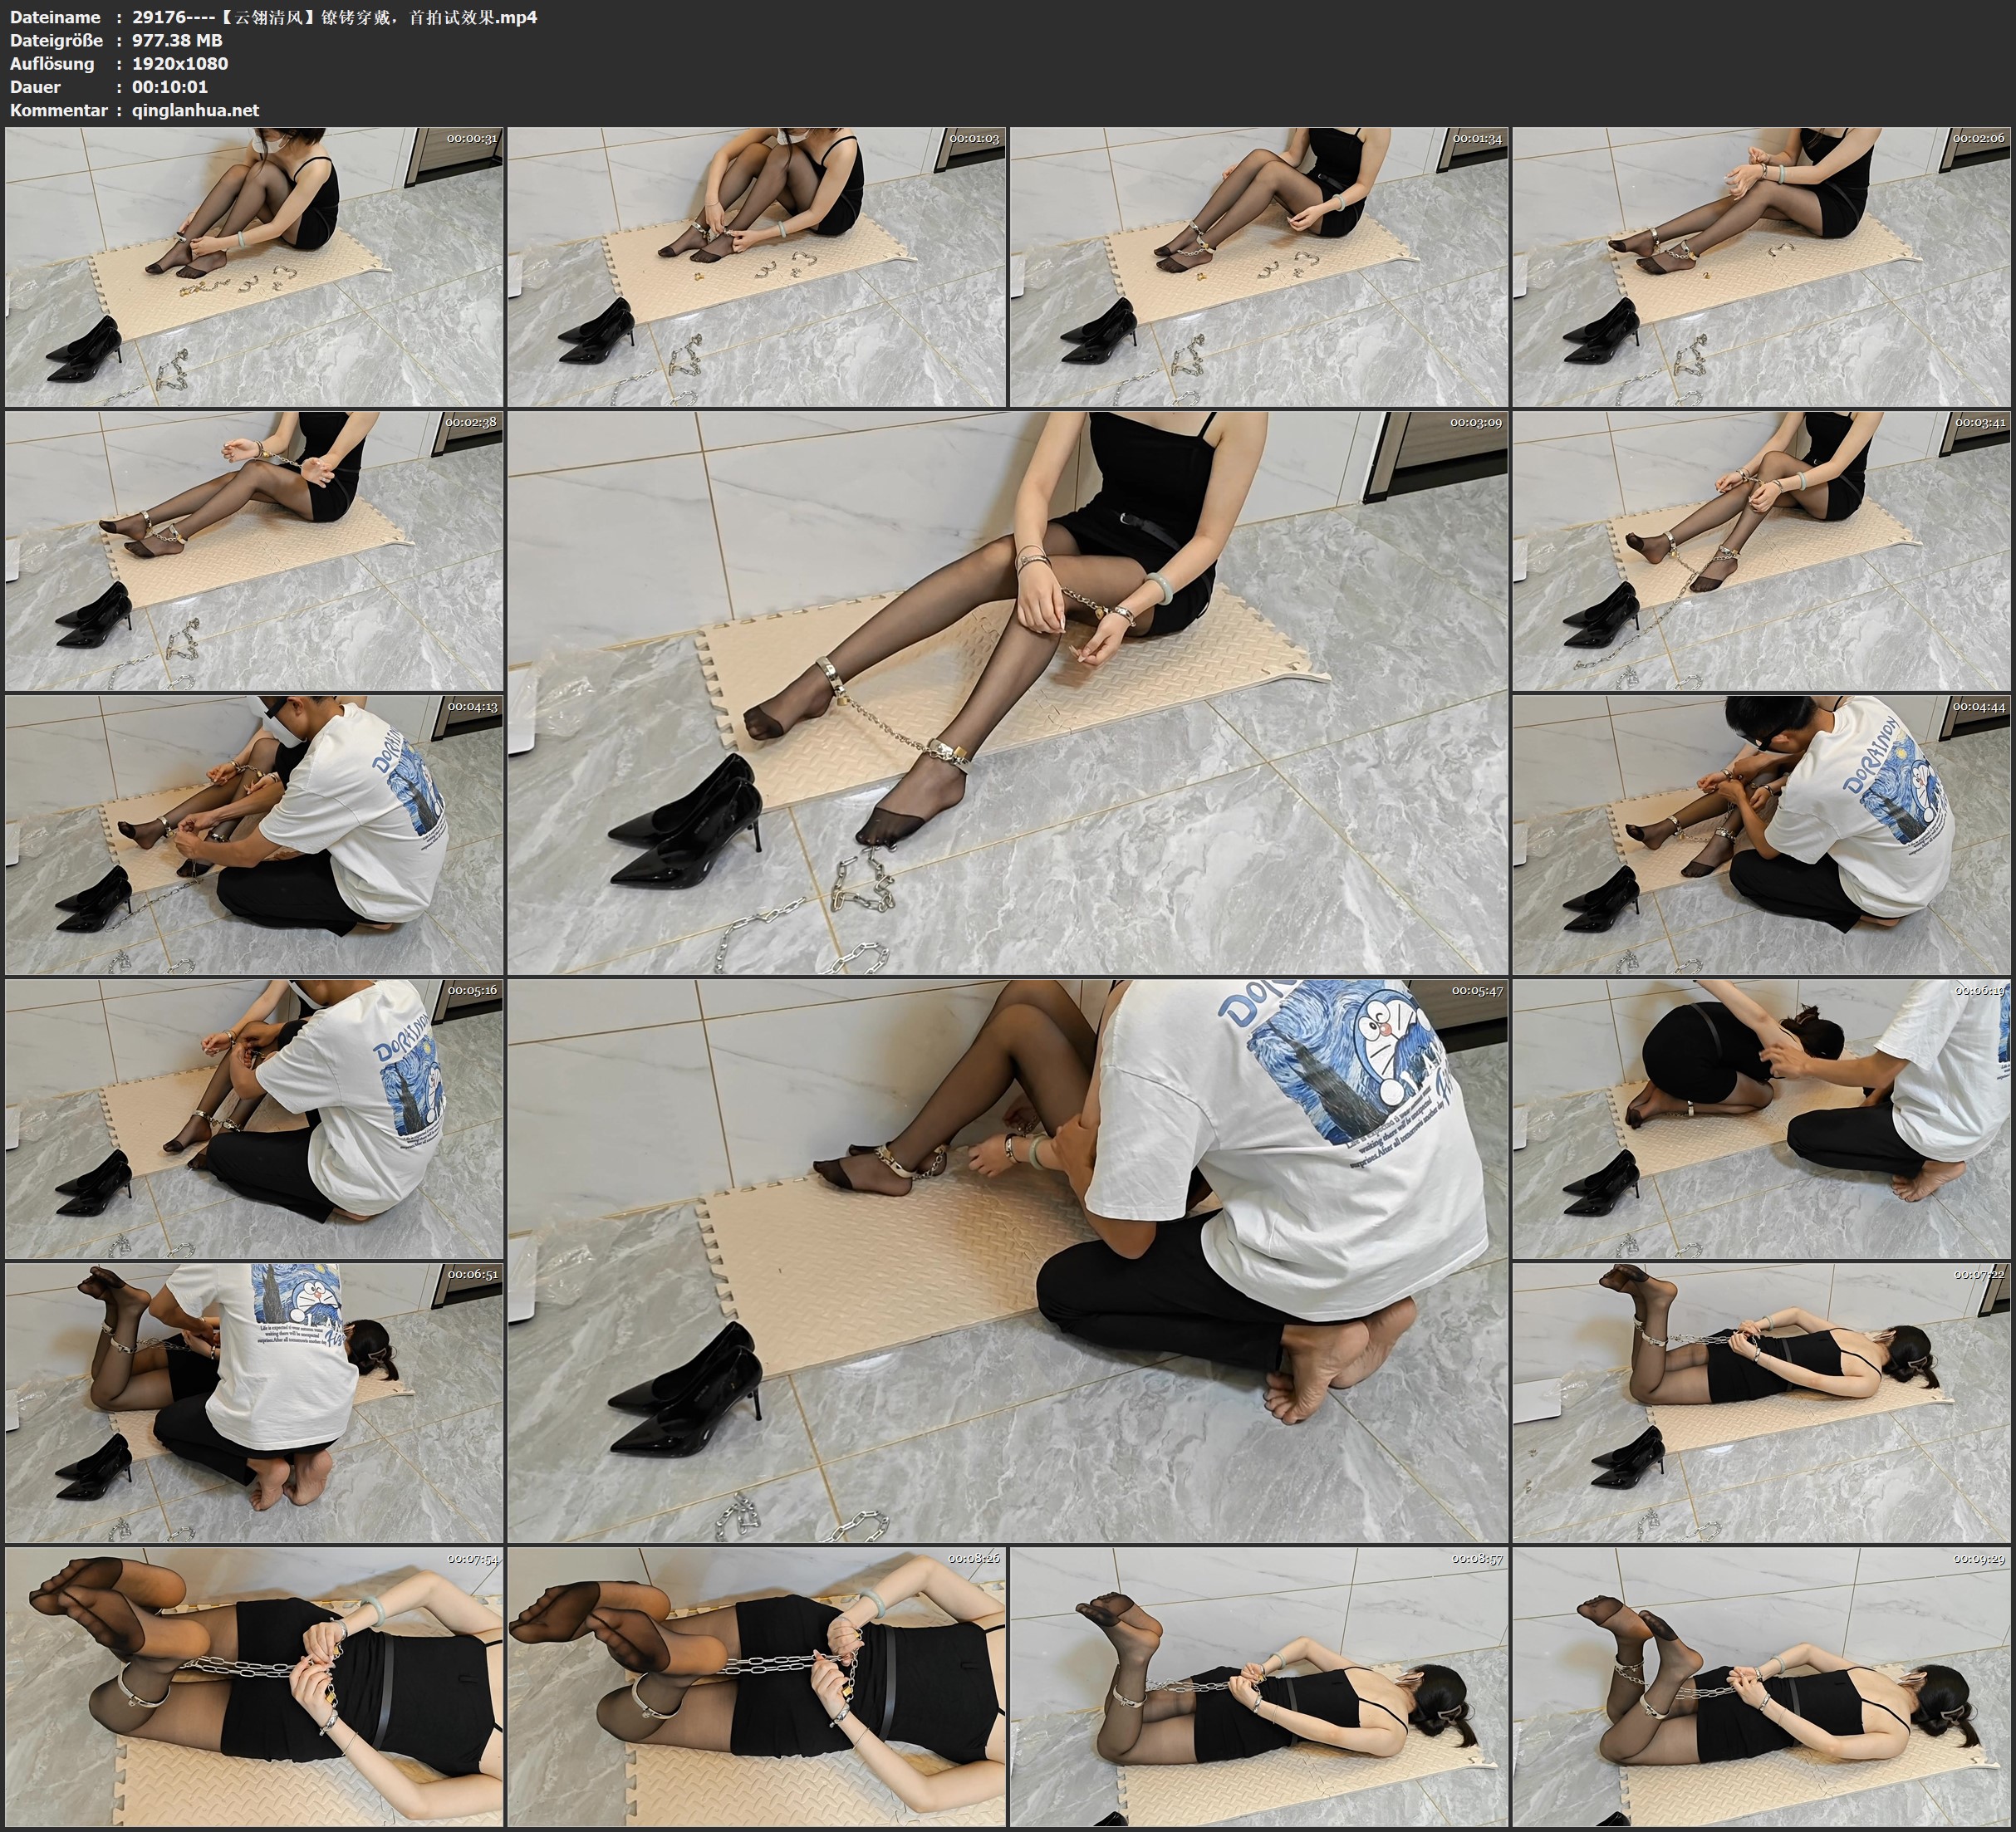Screen dimensions: 2016x1832
Task: Select the last thumbnail at 00:09:29
Action: click(x=1762, y=1686)
